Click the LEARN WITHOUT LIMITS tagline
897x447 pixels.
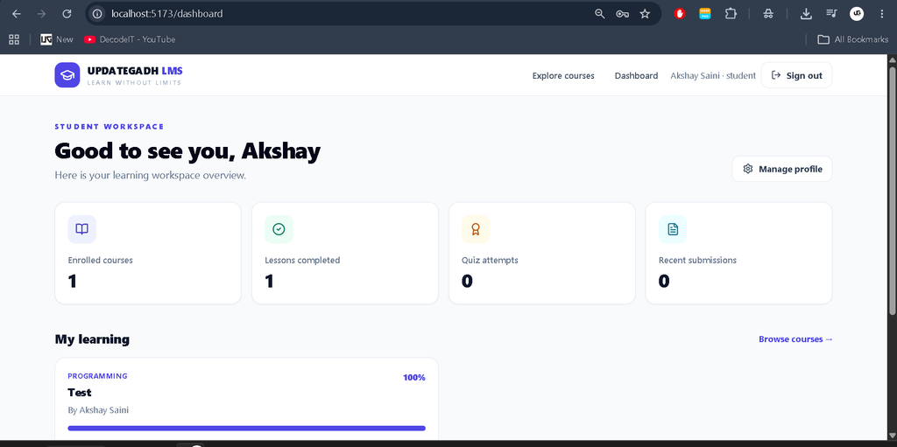(x=134, y=83)
